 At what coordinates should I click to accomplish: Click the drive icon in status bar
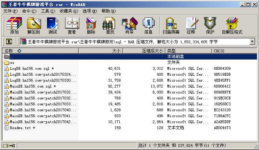[x=6, y=146]
